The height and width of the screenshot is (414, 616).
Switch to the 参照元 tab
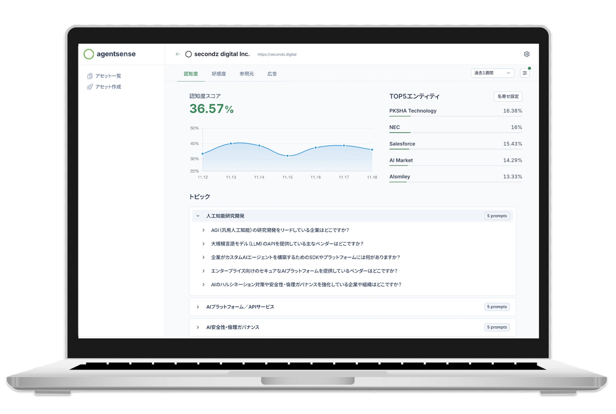click(x=246, y=74)
